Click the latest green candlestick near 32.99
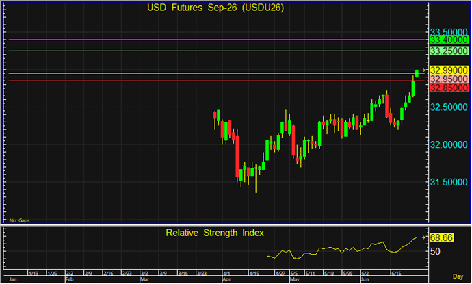The width and height of the screenshot is (472, 284). coord(417,73)
